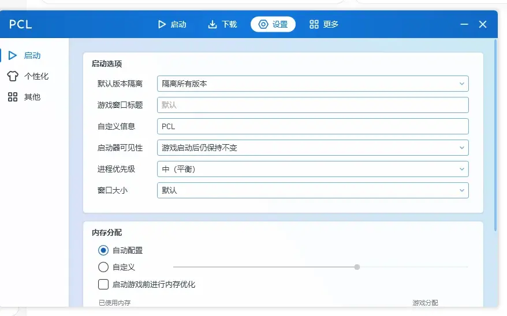
Task: Select the 设置 tab
Action: [x=273, y=24]
